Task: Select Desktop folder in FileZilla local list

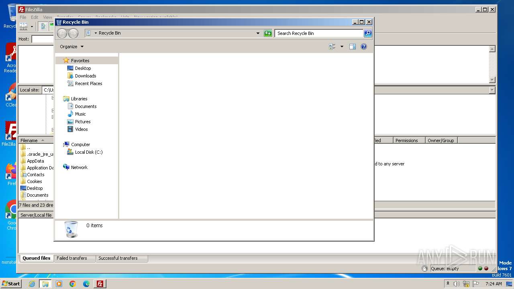Action: (35, 188)
